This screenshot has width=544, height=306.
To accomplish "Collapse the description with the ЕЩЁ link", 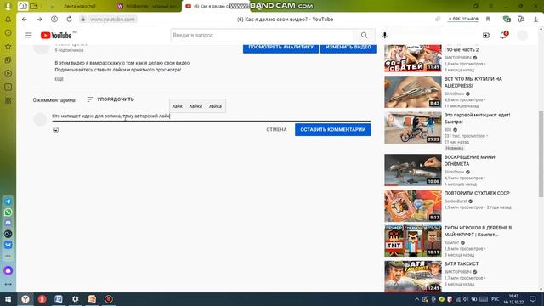I will (59, 79).
